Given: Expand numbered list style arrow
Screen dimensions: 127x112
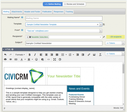Looking at the screenshot, I should [x=73, y=55].
